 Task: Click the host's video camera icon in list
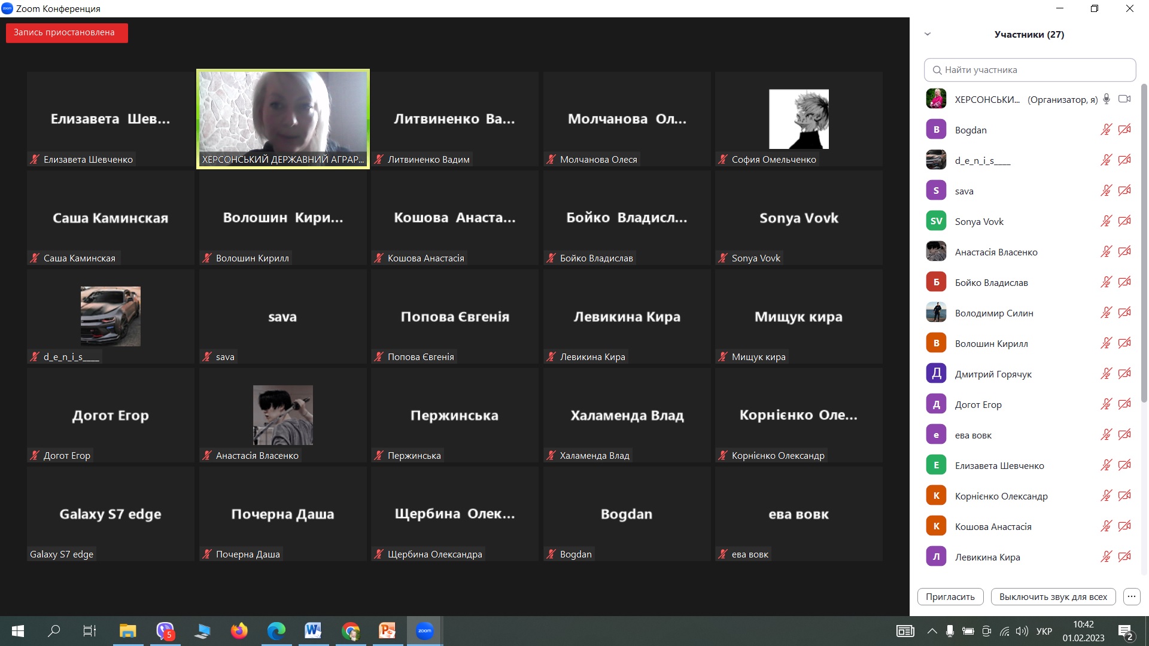point(1124,99)
